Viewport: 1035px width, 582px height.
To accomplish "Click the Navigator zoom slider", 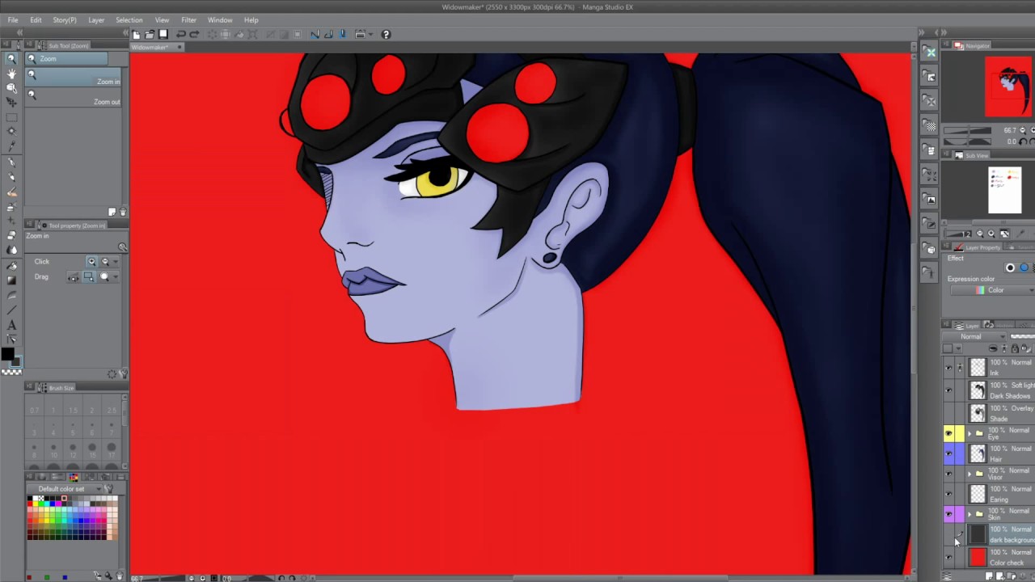I will (x=968, y=130).
